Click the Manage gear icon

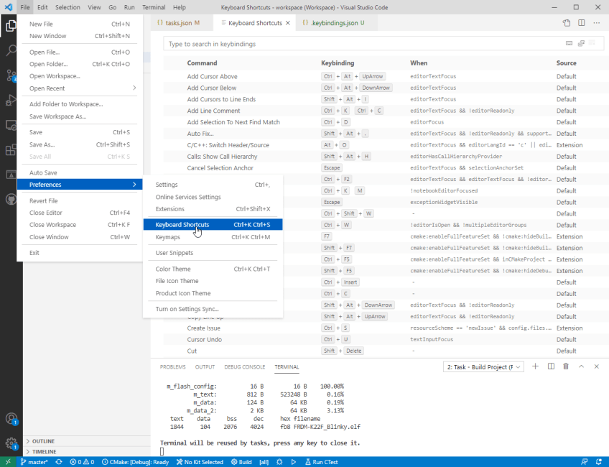(11, 443)
